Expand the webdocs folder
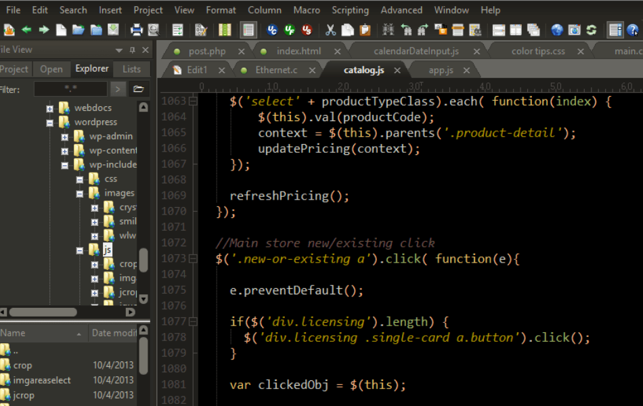The height and width of the screenshot is (406, 643). point(49,109)
